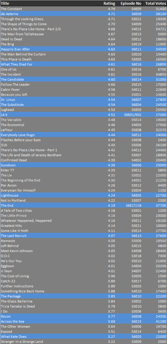The image size is (167, 344).
Task: Click the Rating column header
Action: 109,3
